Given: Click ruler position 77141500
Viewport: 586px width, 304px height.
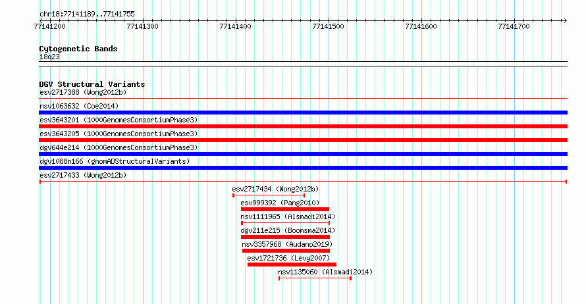Looking at the screenshot, I should [328, 26].
